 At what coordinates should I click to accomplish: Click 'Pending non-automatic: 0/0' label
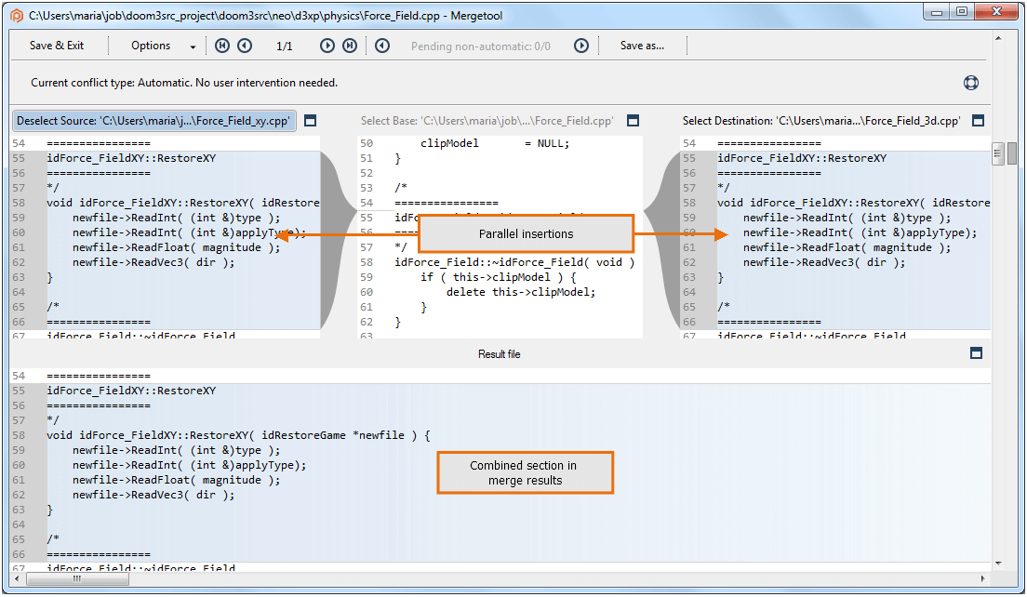[481, 46]
